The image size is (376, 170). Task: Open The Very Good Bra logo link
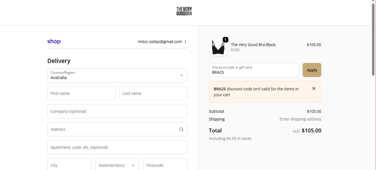pyautogui.click(x=184, y=11)
